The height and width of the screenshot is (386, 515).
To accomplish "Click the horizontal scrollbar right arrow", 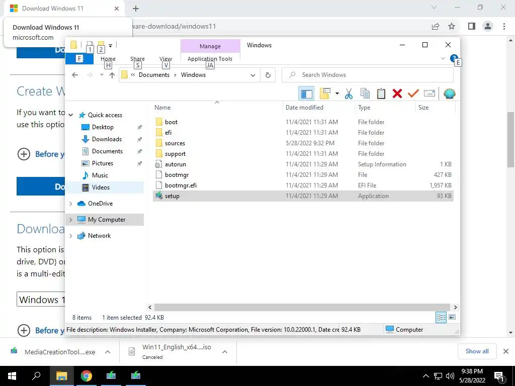I will [455, 307].
